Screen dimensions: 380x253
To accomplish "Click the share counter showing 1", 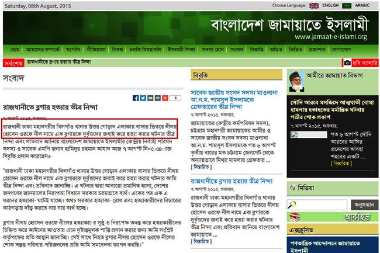I will point(175,98).
